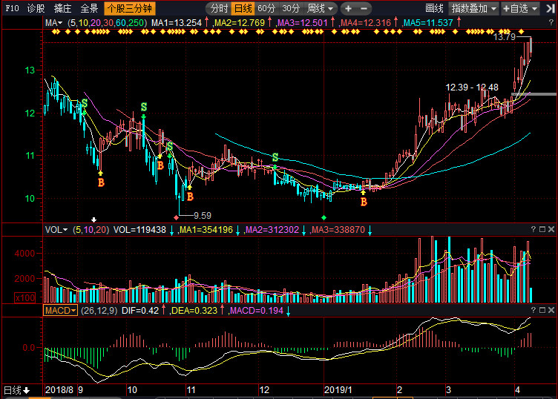Click the 日线 period selector at bottom left
Image resolution: width=558 pixels, height=399 pixels.
pyautogui.click(x=16, y=390)
